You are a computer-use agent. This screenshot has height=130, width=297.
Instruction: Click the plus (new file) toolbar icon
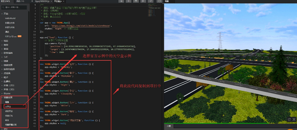click(x=128, y=1)
